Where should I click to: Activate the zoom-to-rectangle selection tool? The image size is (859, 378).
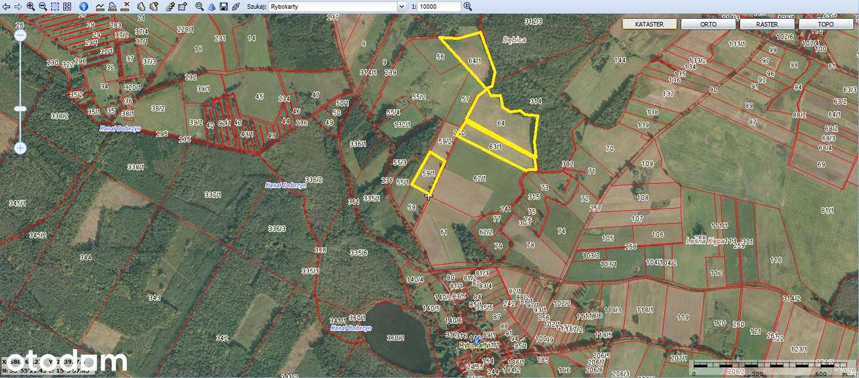pos(55,7)
